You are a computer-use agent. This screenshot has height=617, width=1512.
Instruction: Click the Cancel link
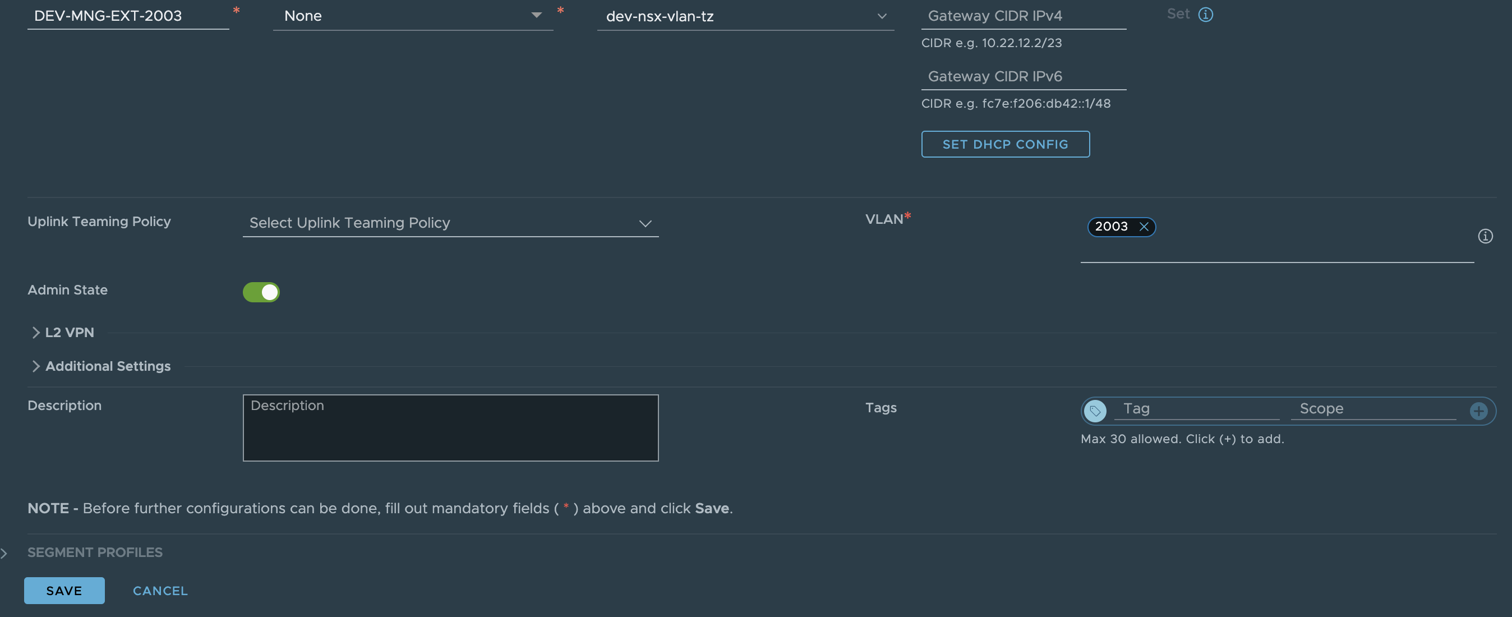click(160, 591)
